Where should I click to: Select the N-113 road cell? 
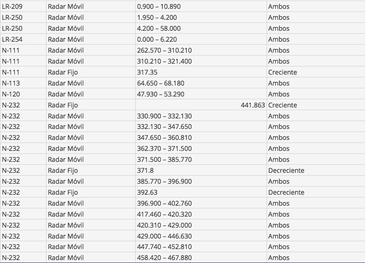(x=11, y=83)
